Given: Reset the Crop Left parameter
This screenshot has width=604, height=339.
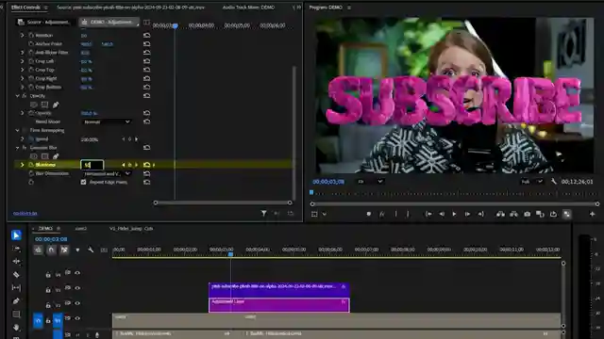Looking at the screenshot, I should click(x=147, y=61).
